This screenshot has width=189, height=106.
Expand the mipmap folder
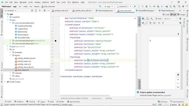(10, 73)
